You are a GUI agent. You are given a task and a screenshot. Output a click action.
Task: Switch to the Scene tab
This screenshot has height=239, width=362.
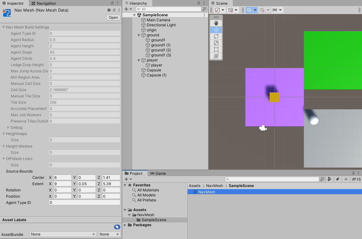220,3
